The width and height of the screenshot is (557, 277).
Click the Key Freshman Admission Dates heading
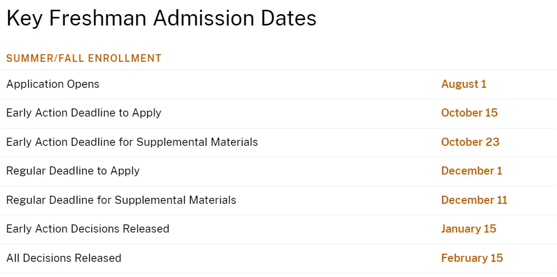coord(161,18)
